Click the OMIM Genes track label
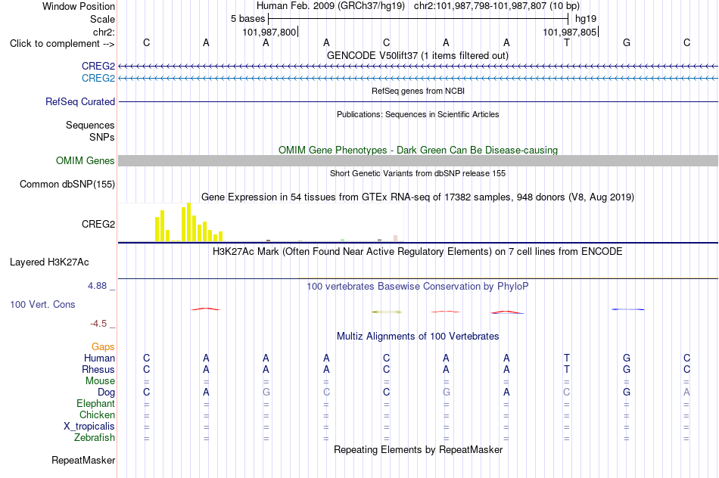The width and height of the screenshot is (719, 478). click(x=86, y=160)
